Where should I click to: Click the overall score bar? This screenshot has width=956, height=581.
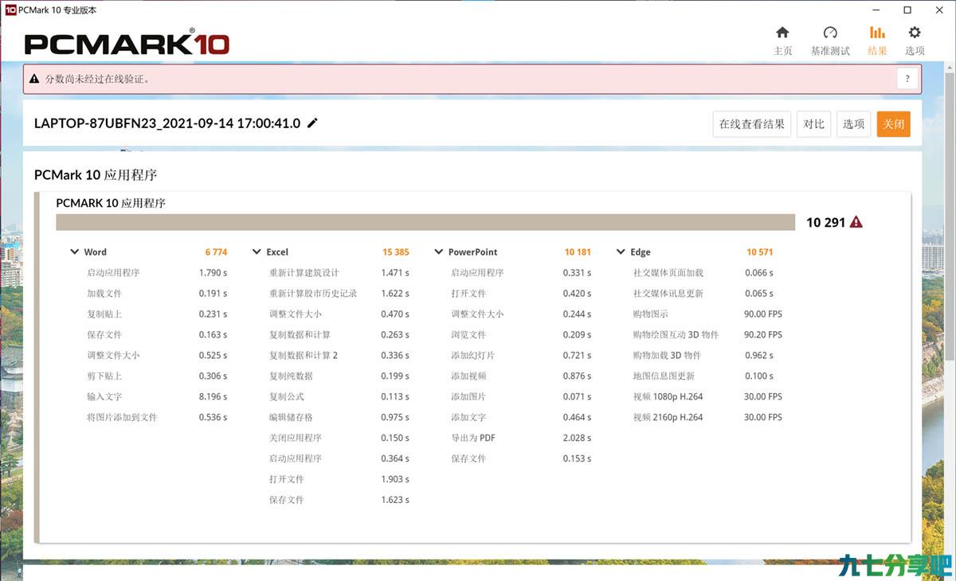[x=425, y=222]
